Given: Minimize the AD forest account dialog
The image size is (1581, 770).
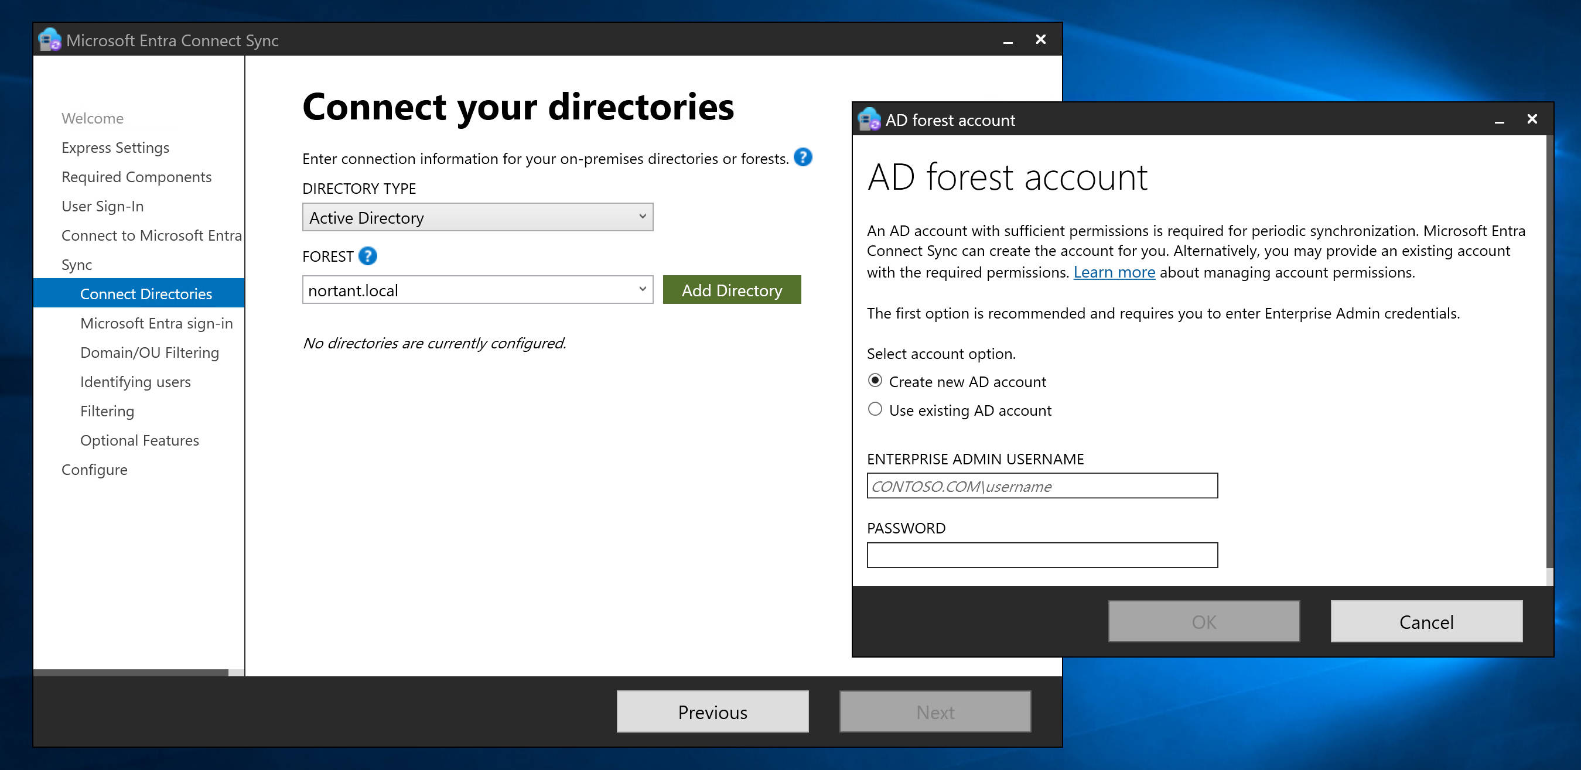Looking at the screenshot, I should point(1499,120).
